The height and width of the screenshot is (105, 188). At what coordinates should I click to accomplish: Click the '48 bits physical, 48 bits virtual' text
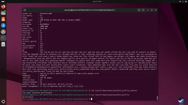[56, 84]
